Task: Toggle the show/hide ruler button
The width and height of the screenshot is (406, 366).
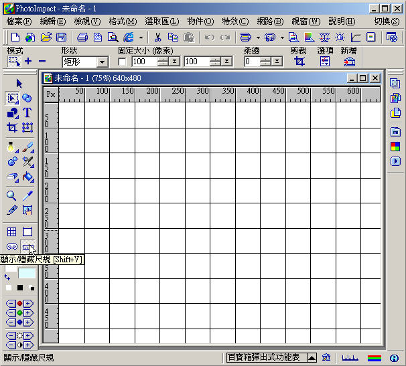Action: point(27,247)
